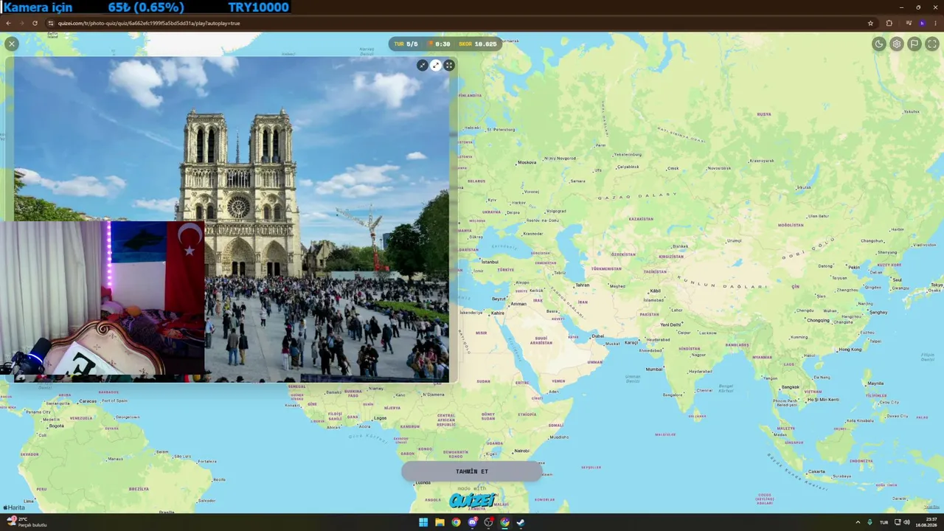
Task: Click Mumbai on the map
Action: (654, 369)
